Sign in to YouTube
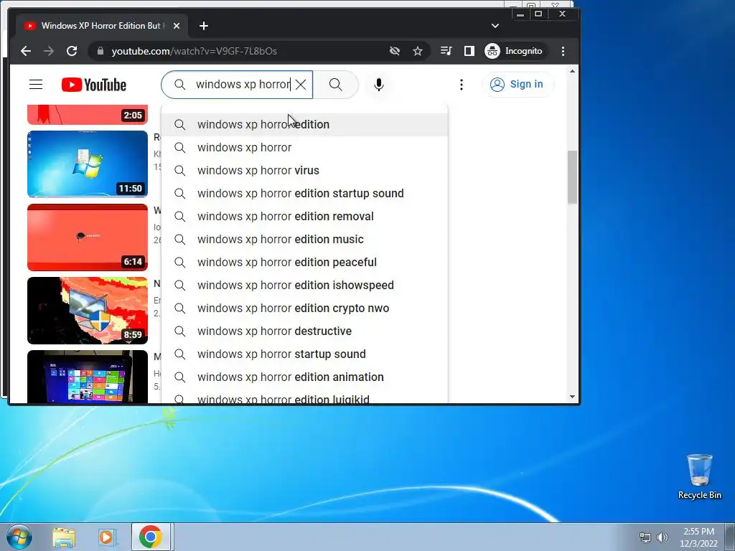The height and width of the screenshot is (551, 735). tap(518, 85)
